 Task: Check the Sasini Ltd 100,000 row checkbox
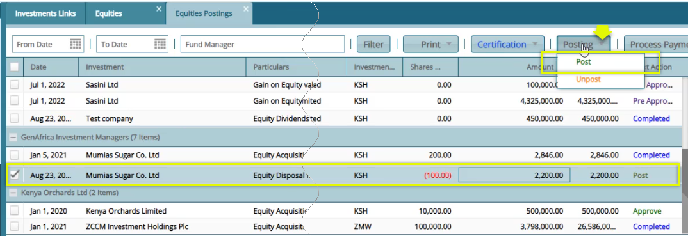click(15, 84)
